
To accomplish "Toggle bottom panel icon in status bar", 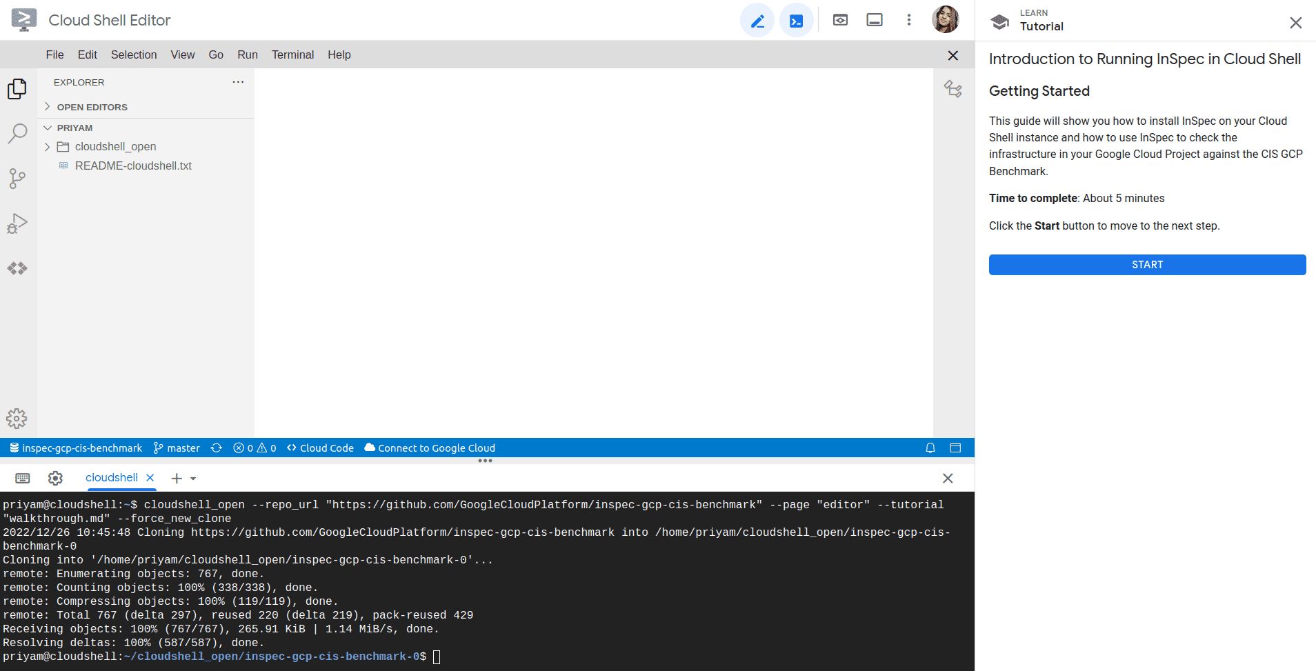I will 955,448.
